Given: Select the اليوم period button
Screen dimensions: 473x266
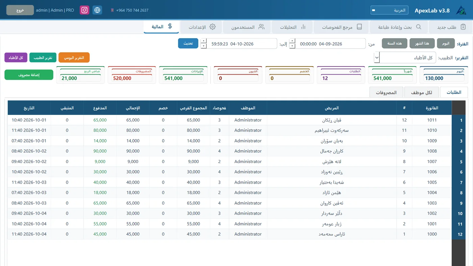Looking at the screenshot, I should (446, 44).
